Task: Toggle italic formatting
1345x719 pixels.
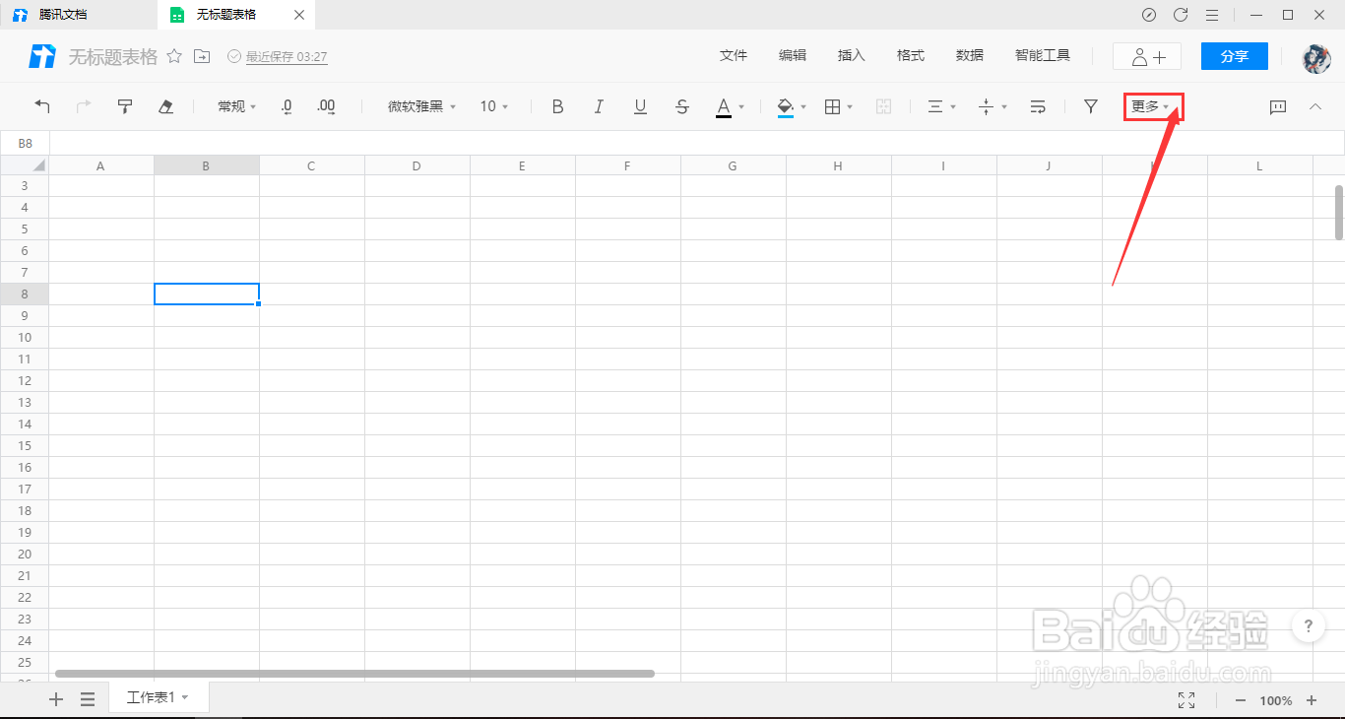Action: click(x=599, y=106)
